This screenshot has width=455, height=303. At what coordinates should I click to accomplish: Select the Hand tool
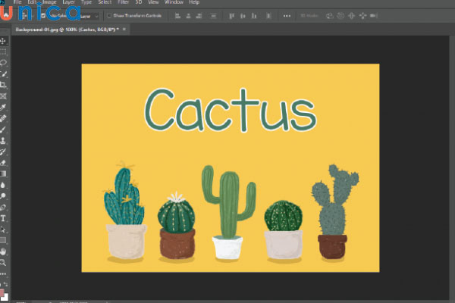pyautogui.click(x=4, y=251)
